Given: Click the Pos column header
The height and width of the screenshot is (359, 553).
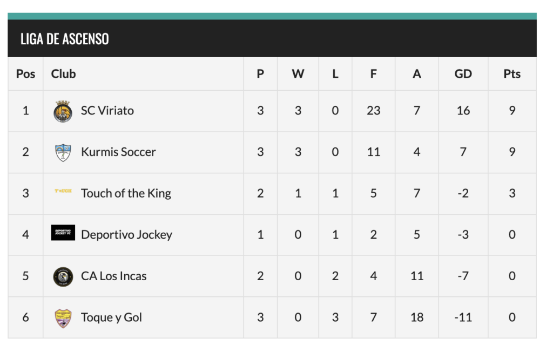Looking at the screenshot, I should pyautogui.click(x=25, y=74).
